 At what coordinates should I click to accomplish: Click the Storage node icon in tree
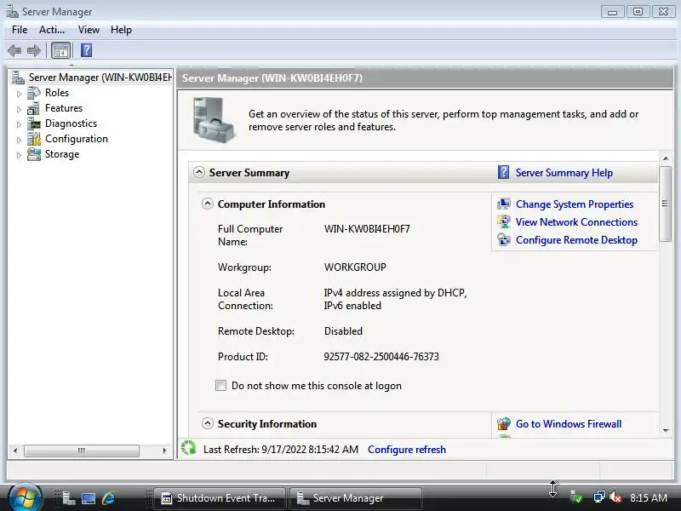point(33,154)
